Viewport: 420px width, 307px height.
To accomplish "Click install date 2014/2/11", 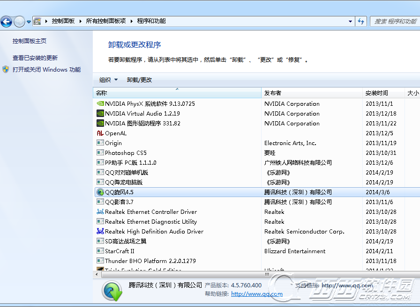I will (x=380, y=251).
